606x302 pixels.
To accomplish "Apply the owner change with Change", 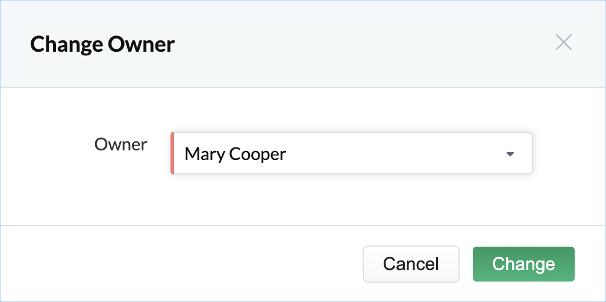I will pyautogui.click(x=523, y=263).
